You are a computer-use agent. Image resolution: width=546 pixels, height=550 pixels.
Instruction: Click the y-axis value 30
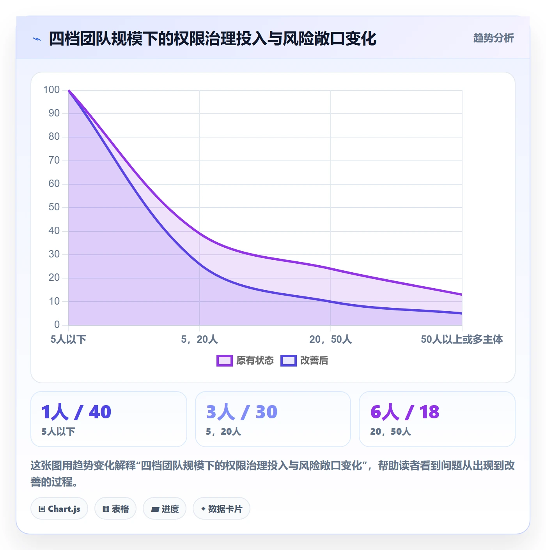pyautogui.click(x=54, y=254)
